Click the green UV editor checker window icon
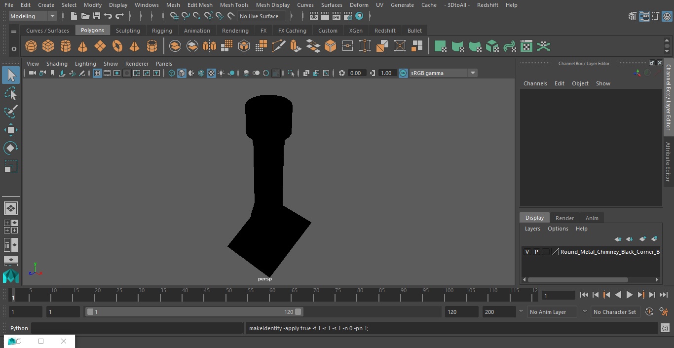Viewport: 674px width, 348px height. coord(526,46)
